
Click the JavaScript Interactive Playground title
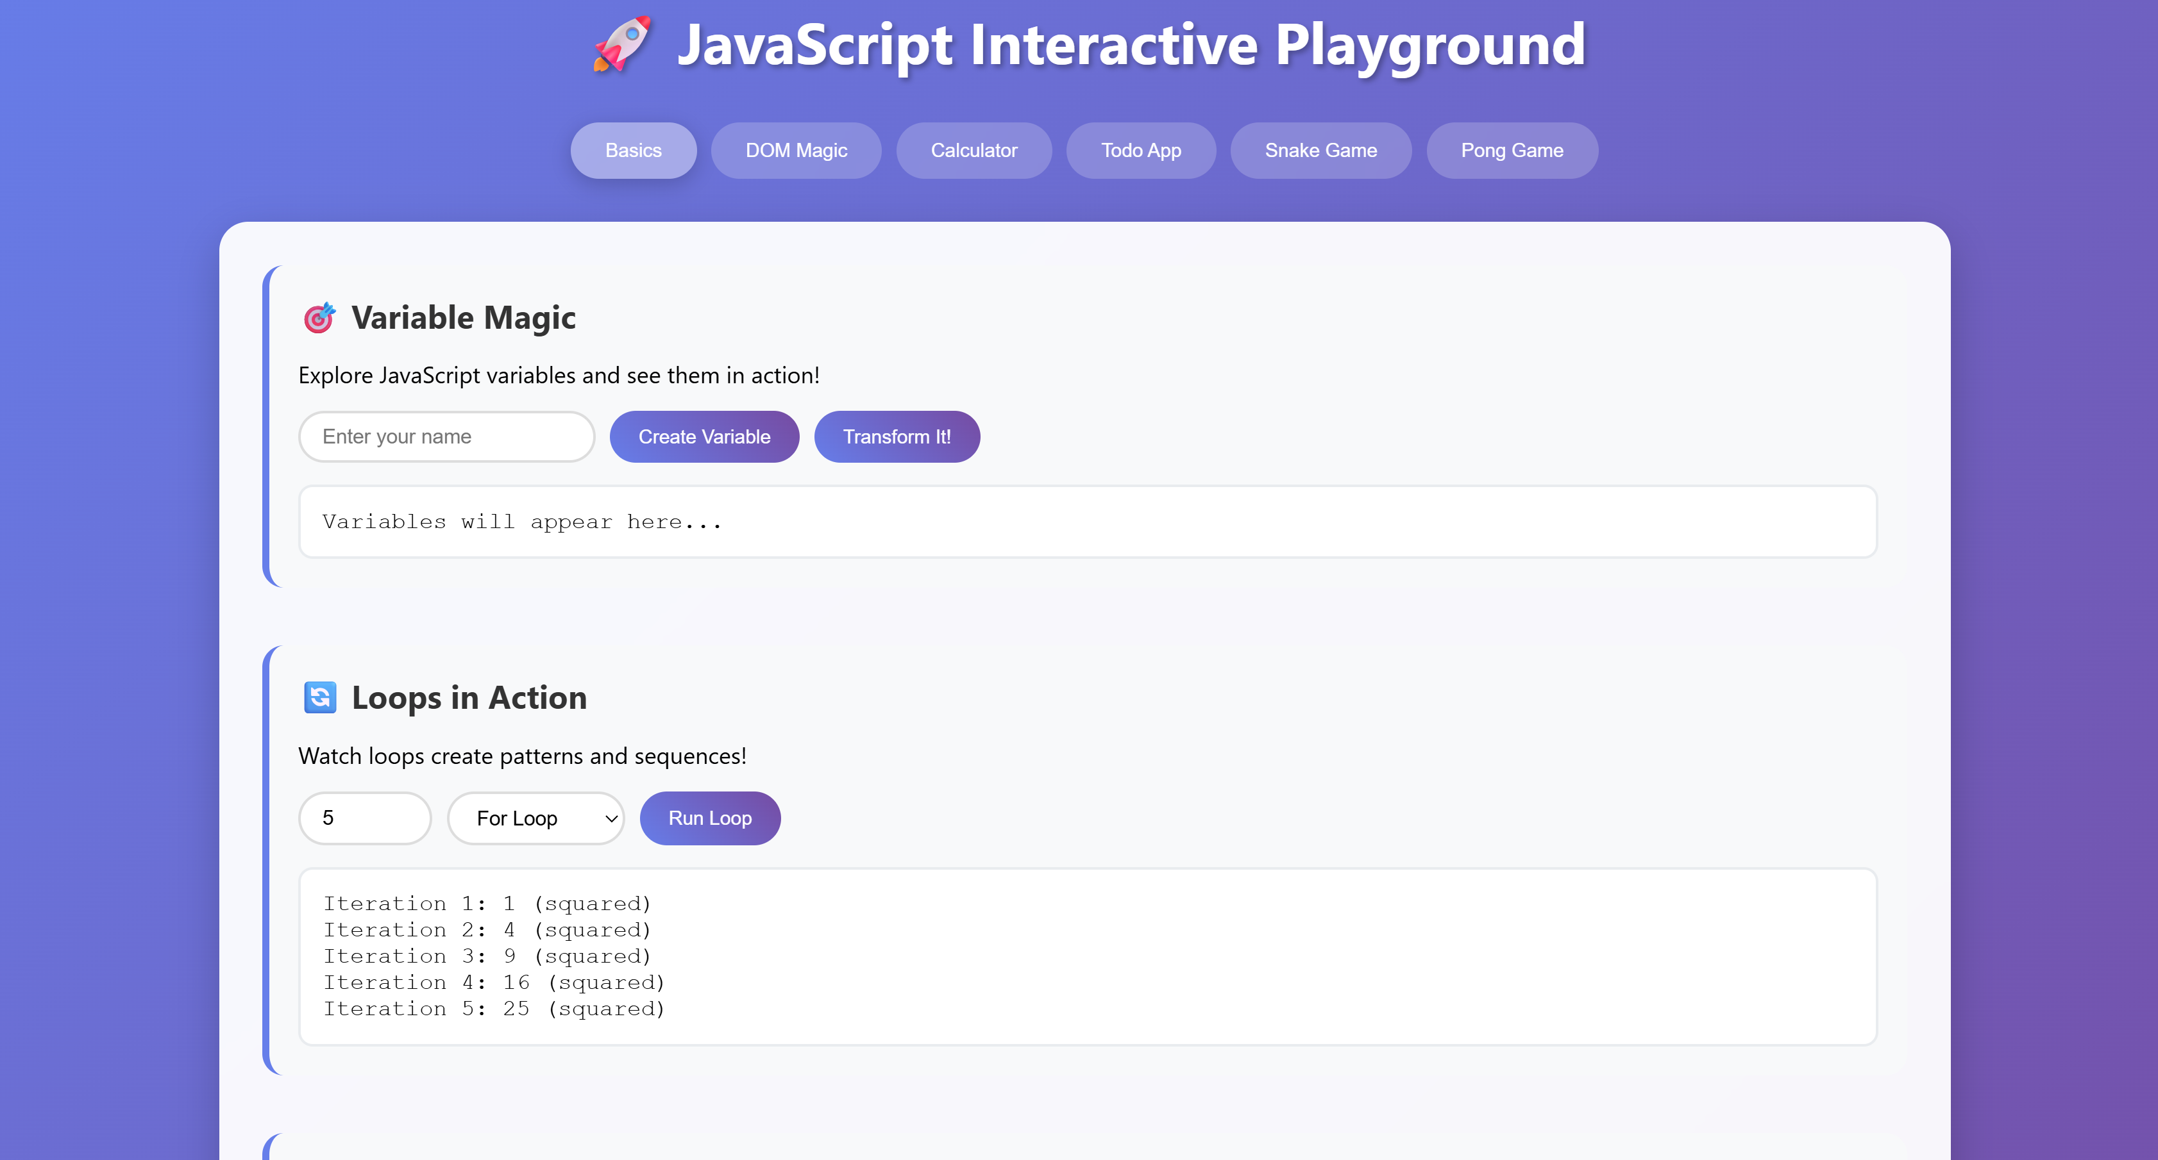[x=1131, y=44]
